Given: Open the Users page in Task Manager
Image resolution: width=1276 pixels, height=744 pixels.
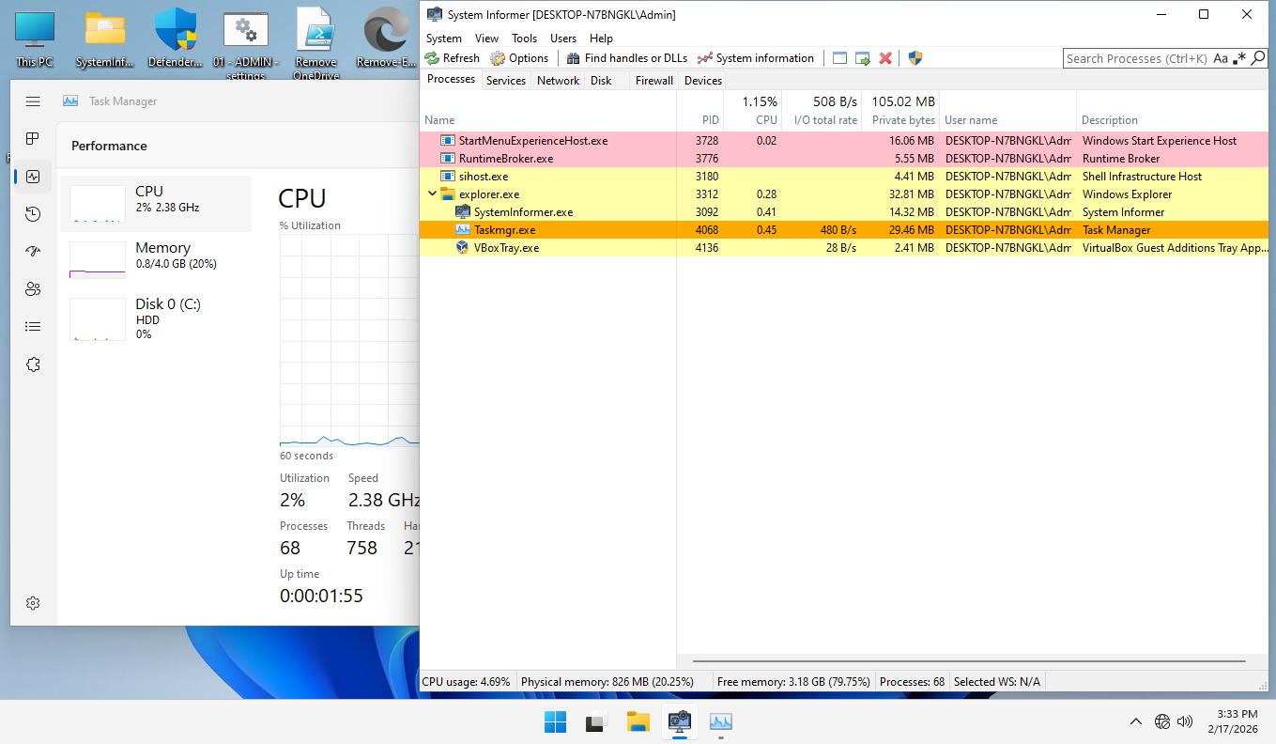Looking at the screenshot, I should tap(33, 289).
